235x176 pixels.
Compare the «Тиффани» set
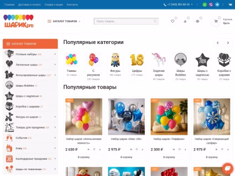[185, 149]
